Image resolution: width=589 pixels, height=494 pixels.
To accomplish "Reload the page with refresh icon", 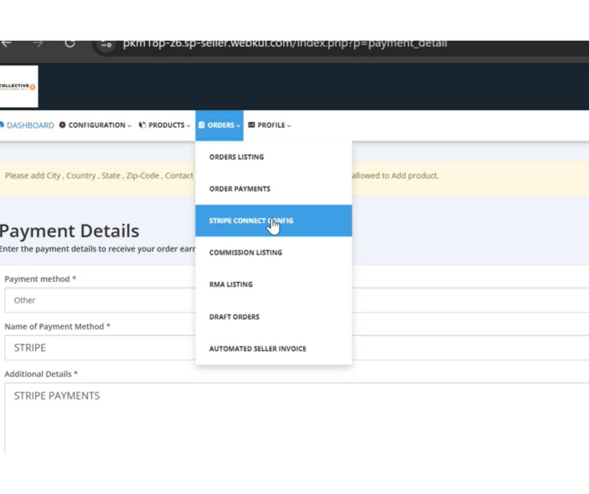I will [70, 44].
